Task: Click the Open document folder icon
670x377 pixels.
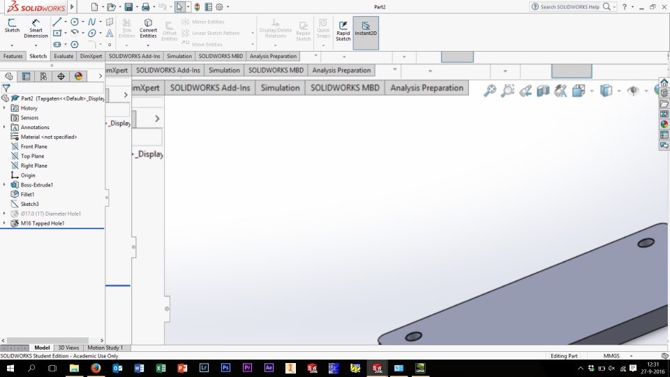Action: [111, 7]
